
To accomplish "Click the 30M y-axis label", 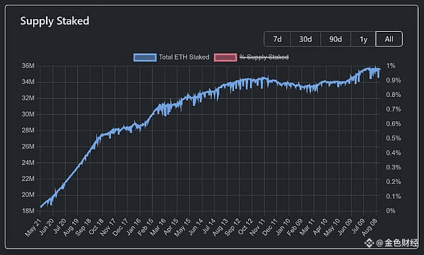I will pos(28,114).
